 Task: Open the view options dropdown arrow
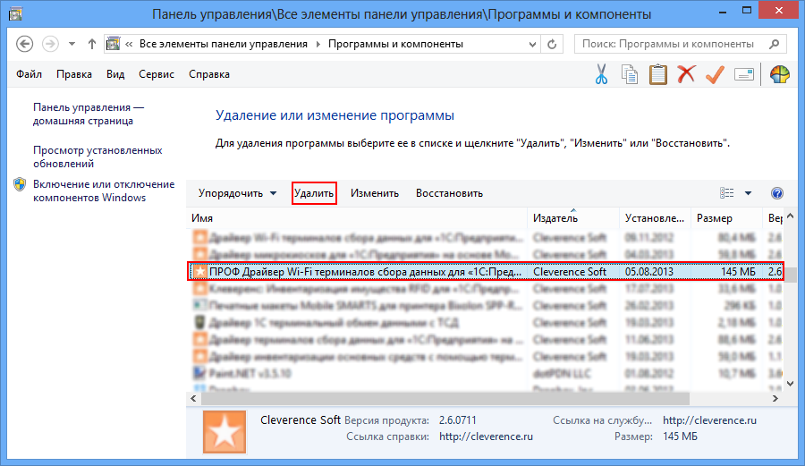(748, 193)
